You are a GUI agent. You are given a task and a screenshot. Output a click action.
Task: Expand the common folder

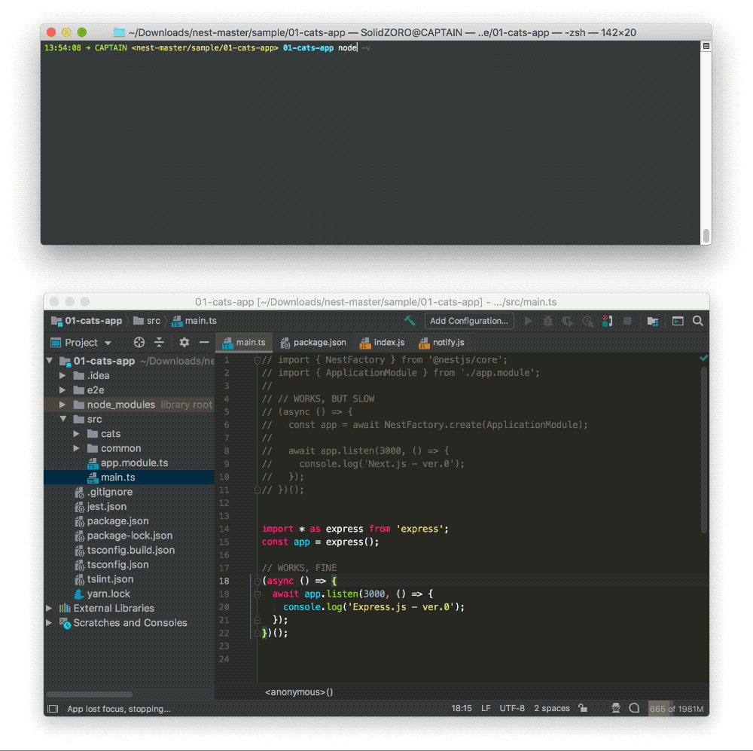(x=76, y=448)
